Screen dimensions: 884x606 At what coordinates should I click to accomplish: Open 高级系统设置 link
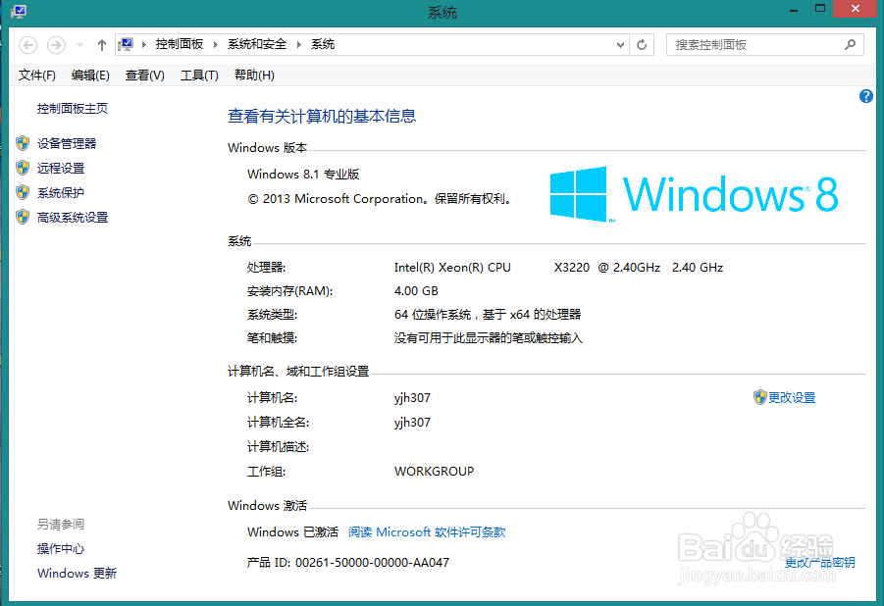[x=73, y=217]
